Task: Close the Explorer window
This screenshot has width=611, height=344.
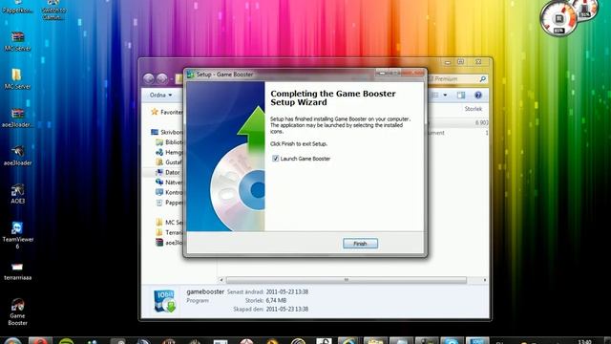Action: tap(478, 62)
